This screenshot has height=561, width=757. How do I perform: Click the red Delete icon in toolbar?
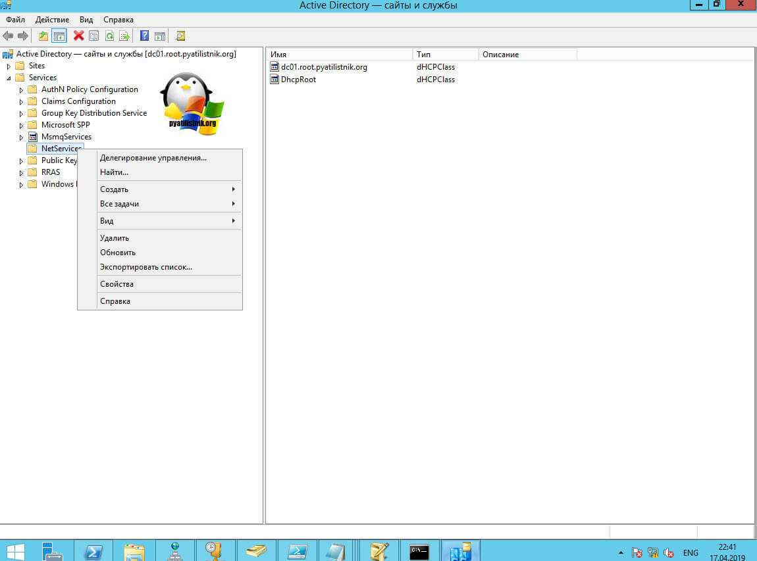[x=78, y=36]
